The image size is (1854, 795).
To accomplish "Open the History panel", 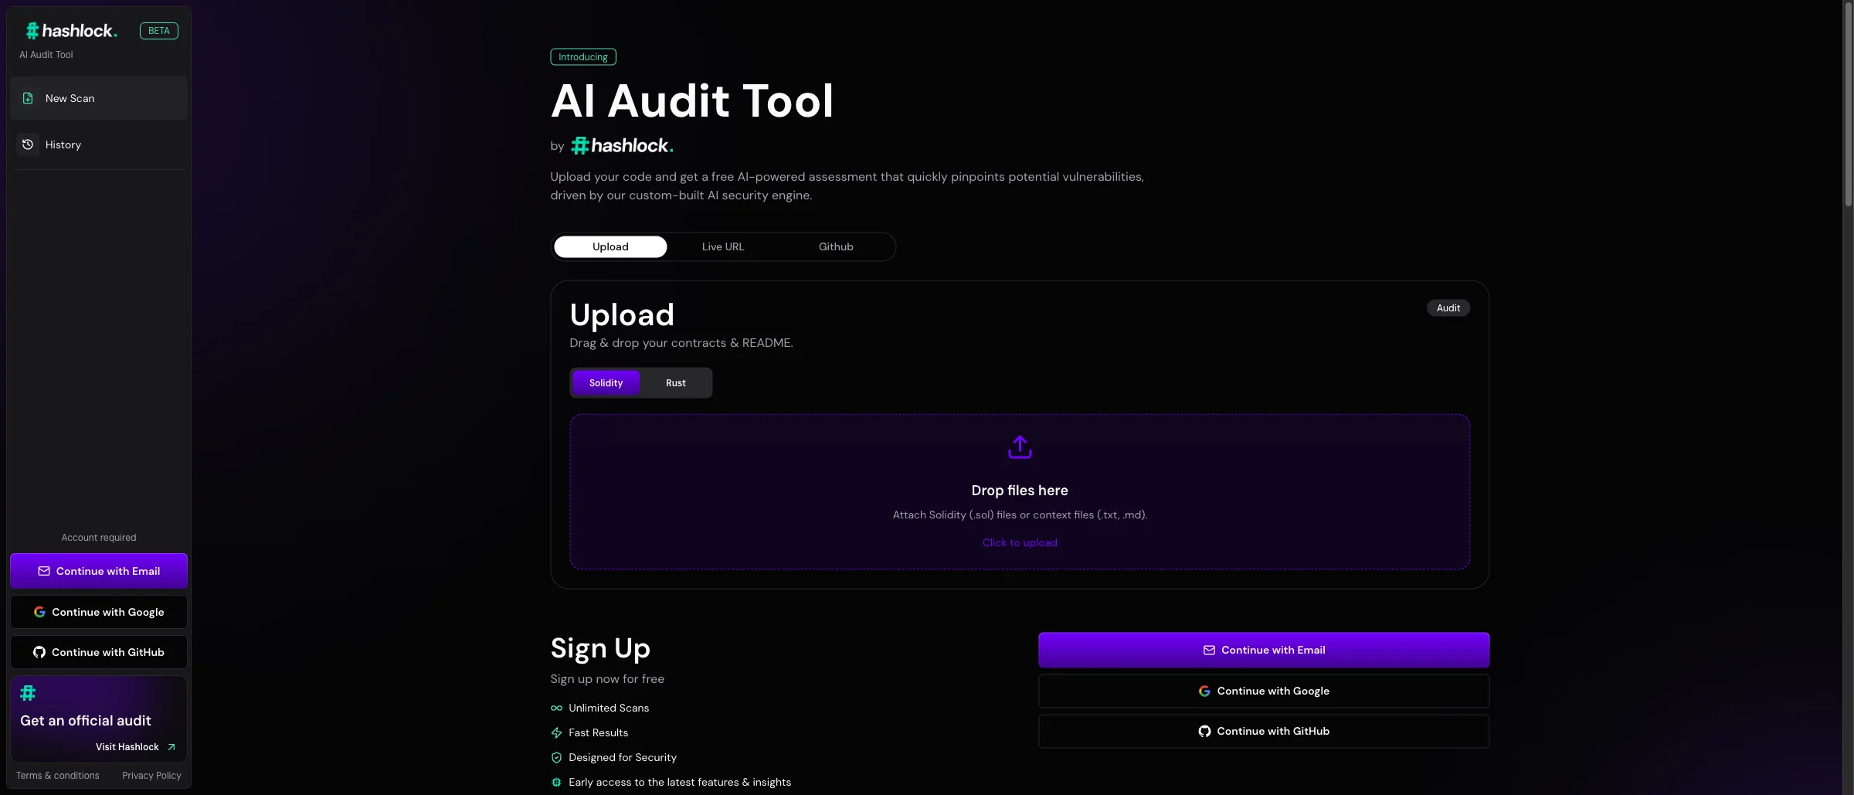I will click(62, 144).
